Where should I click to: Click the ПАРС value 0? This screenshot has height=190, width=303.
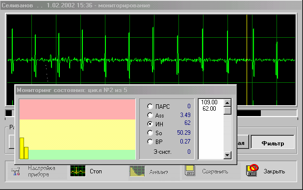click(x=189, y=106)
